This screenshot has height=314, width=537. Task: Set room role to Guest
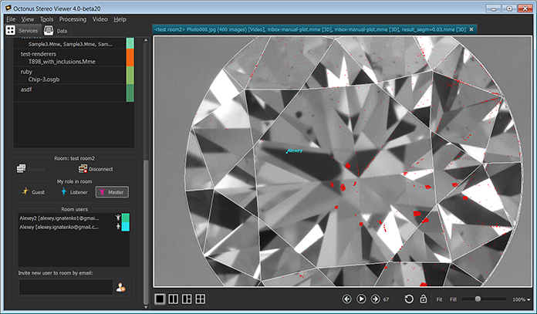[x=34, y=191]
